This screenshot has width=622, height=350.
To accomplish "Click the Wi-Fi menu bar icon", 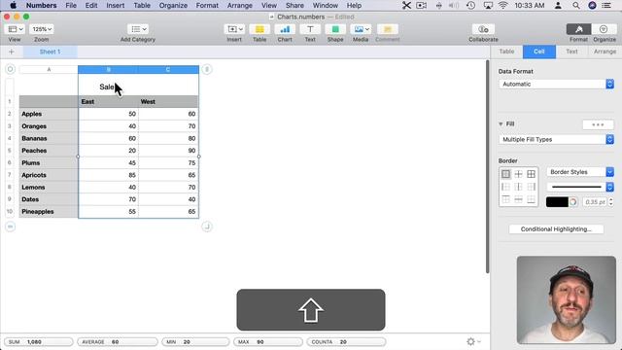I will (x=503, y=6).
